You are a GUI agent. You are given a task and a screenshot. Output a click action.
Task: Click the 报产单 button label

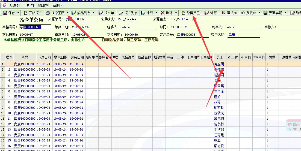[109, 13]
